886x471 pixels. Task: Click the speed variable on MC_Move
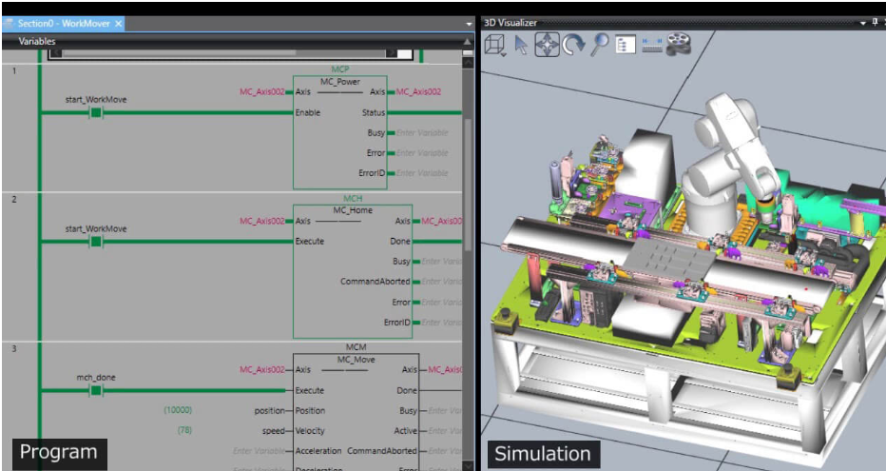click(x=274, y=431)
